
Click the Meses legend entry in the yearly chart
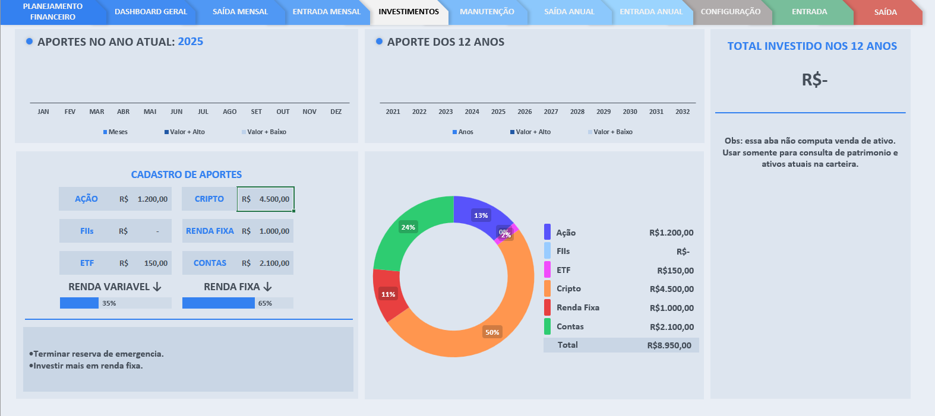115,132
